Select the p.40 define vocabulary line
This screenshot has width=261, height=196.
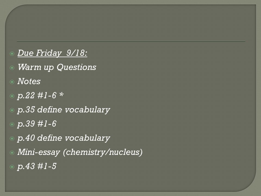click(64, 138)
